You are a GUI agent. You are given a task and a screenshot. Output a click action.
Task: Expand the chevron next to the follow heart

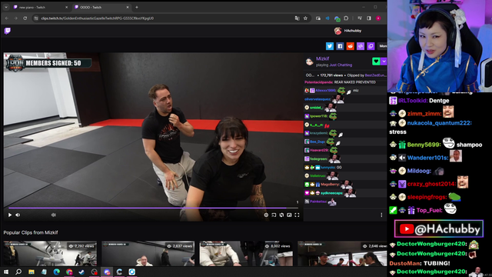pyautogui.click(x=384, y=62)
